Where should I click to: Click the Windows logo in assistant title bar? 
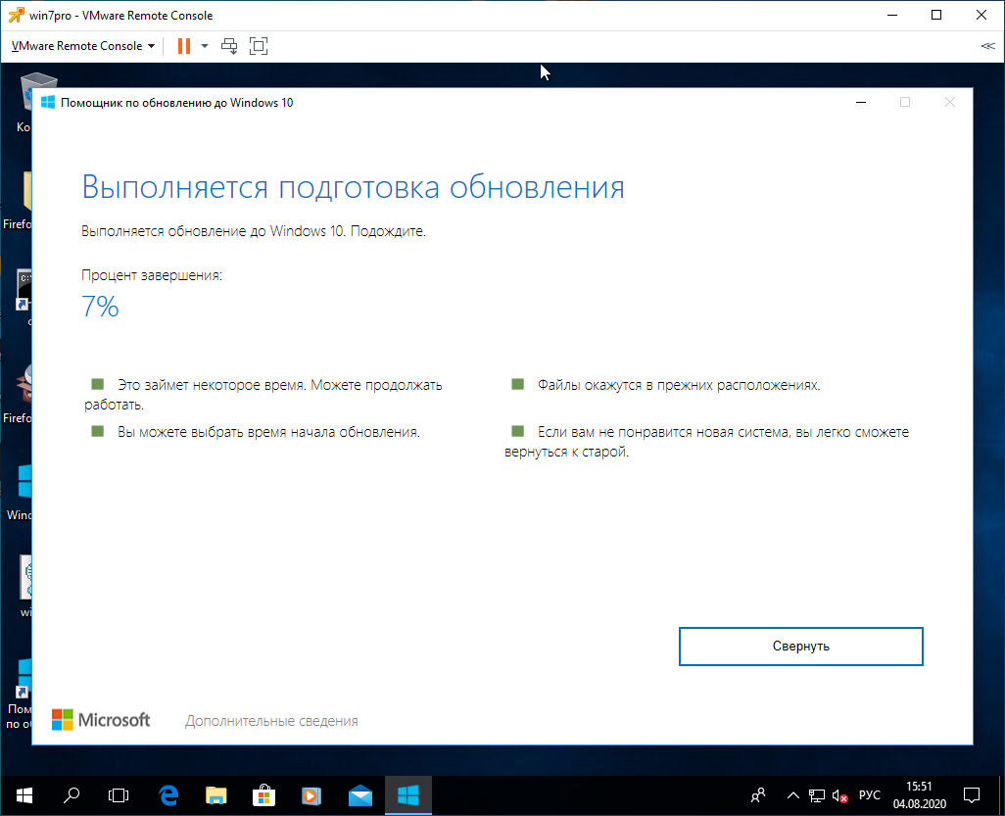pos(47,103)
